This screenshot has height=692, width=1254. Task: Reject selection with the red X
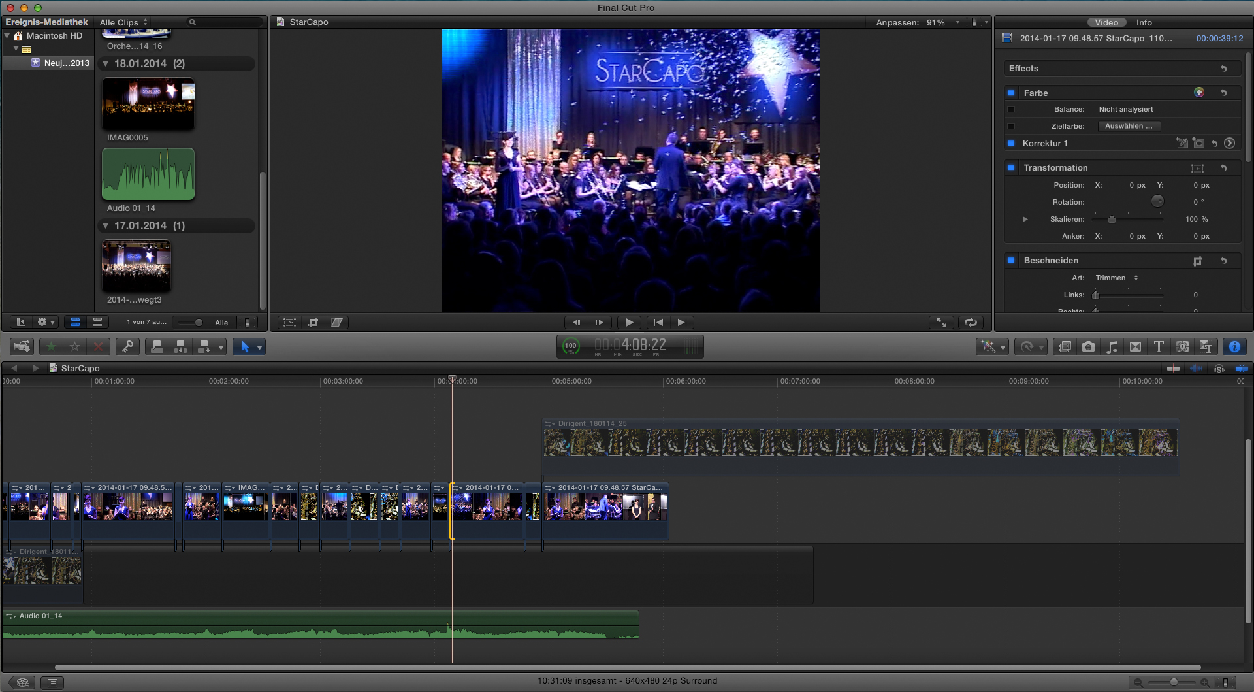pyautogui.click(x=98, y=347)
